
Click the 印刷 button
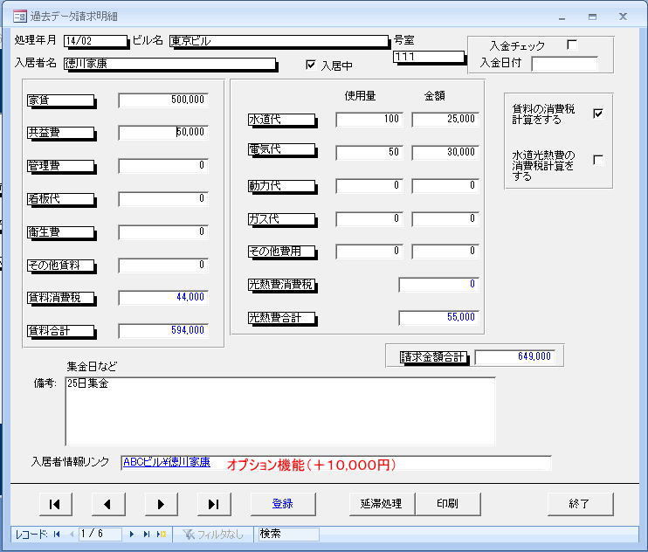point(447,504)
